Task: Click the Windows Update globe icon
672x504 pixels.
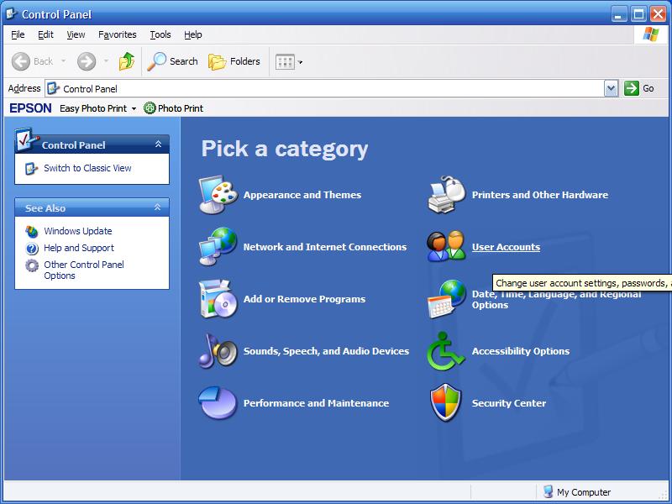Action: [32, 232]
